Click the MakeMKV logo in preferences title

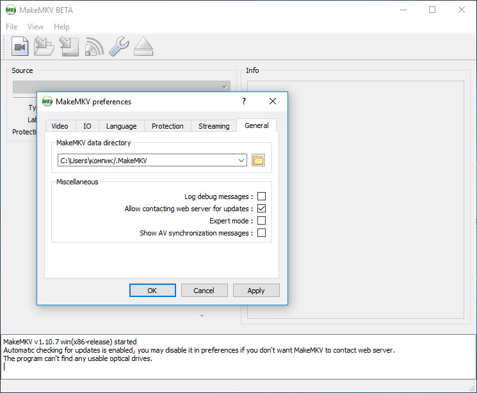47,101
